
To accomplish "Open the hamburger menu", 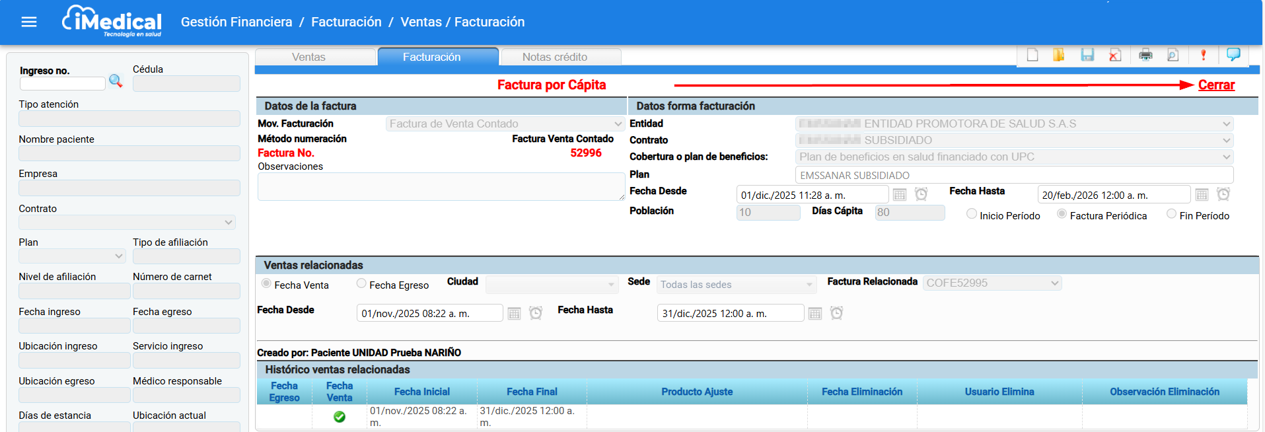I will [29, 22].
